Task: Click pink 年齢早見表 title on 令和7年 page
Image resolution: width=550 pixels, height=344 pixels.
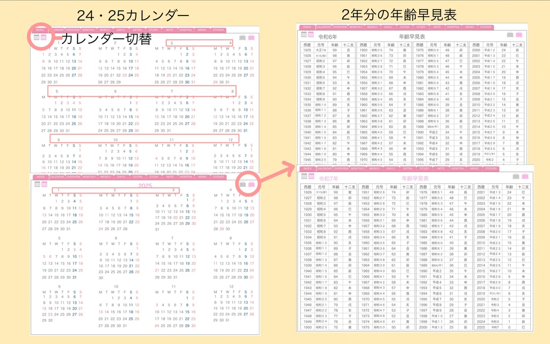Action: pos(415,178)
